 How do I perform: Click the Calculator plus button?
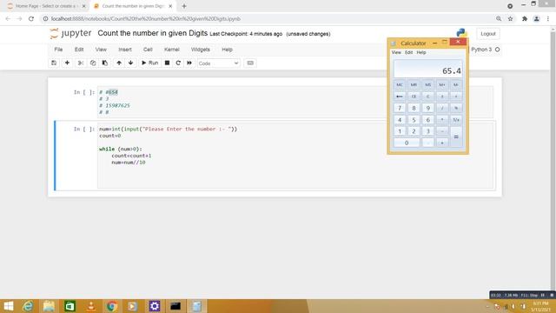tap(442, 143)
